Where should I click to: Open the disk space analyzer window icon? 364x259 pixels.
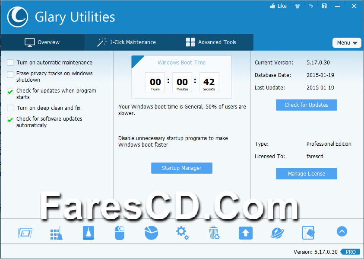pyautogui.click(x=25, y=233)
